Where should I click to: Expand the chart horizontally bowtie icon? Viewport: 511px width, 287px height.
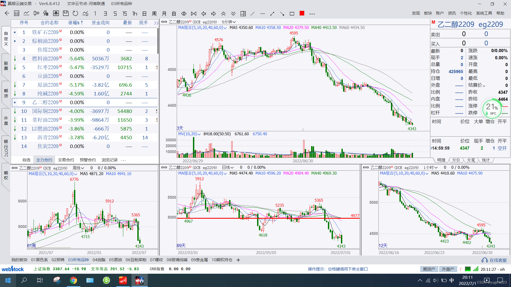194,14
